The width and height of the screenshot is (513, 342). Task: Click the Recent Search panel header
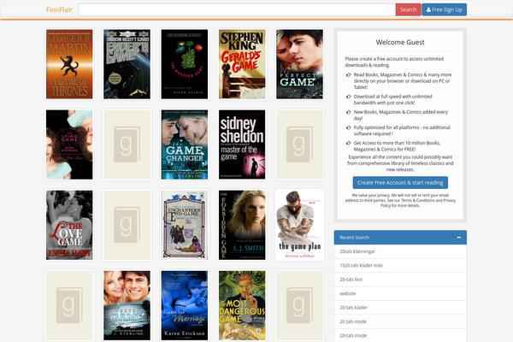400,238
